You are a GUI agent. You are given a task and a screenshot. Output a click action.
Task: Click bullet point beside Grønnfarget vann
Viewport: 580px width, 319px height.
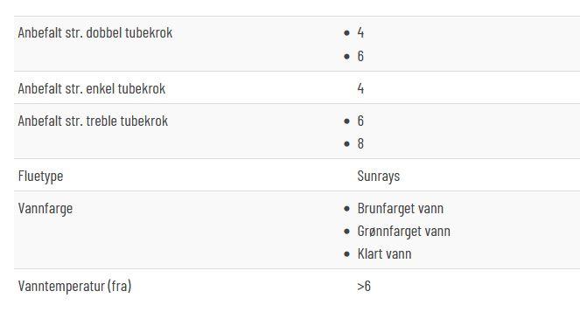tap(346, 232)
